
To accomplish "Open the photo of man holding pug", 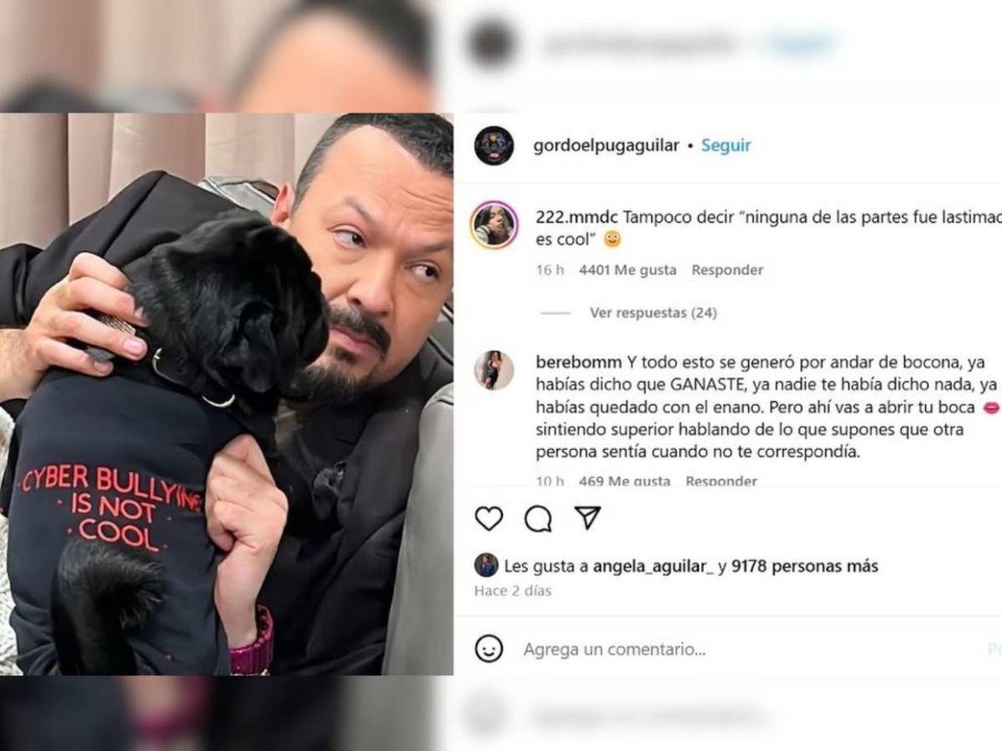I will (226, 394).
